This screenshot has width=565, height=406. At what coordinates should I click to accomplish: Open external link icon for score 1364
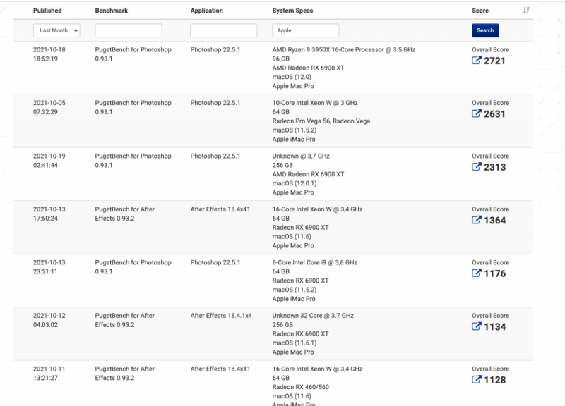click(x=477, y=221)
